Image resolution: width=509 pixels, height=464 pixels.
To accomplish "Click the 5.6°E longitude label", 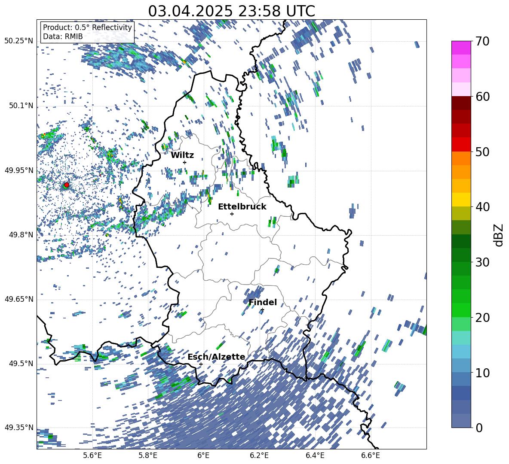I will [92, 455].
